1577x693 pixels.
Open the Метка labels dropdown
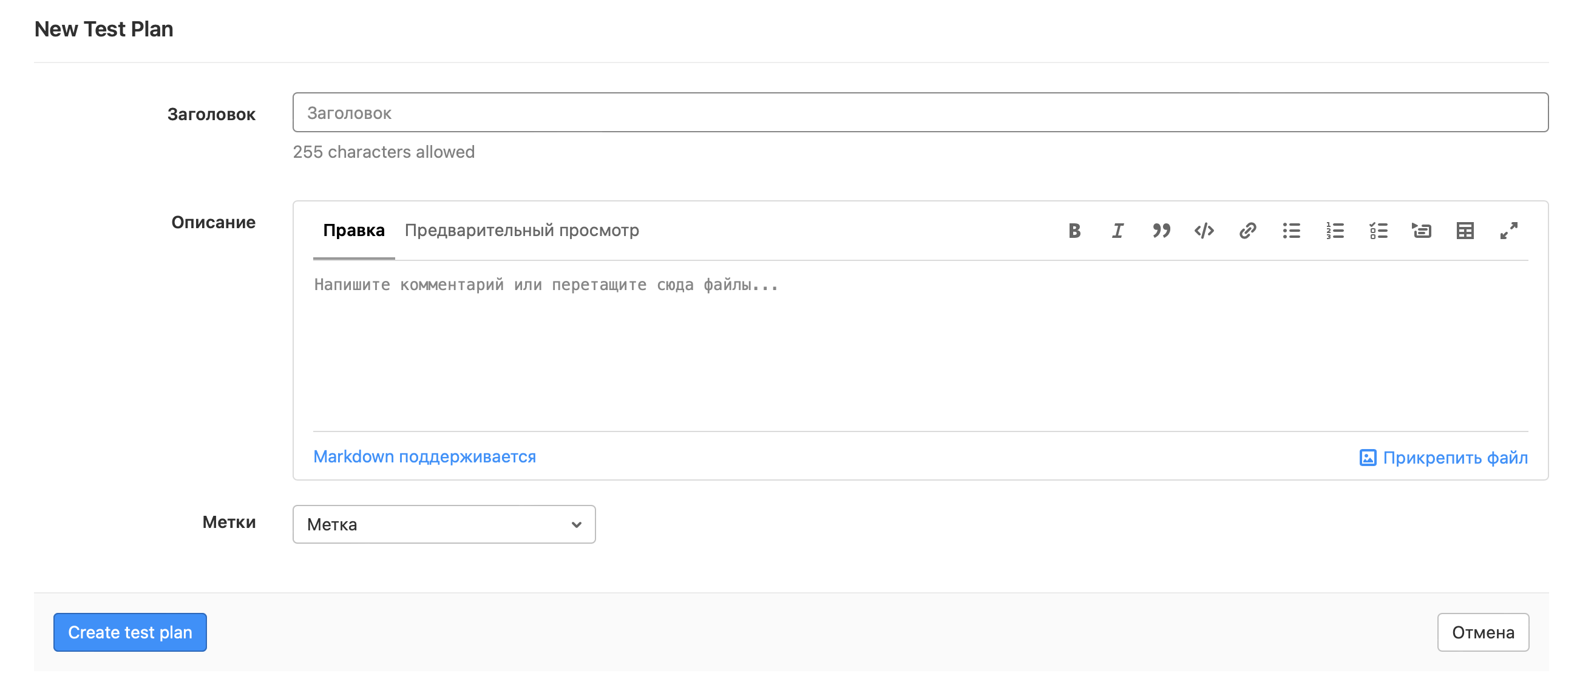(x=444, y=524)
